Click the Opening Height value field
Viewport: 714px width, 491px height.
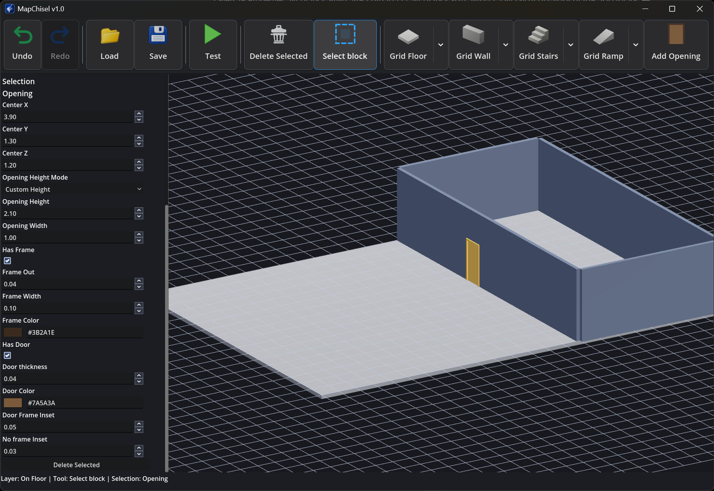tap(68, 214)
